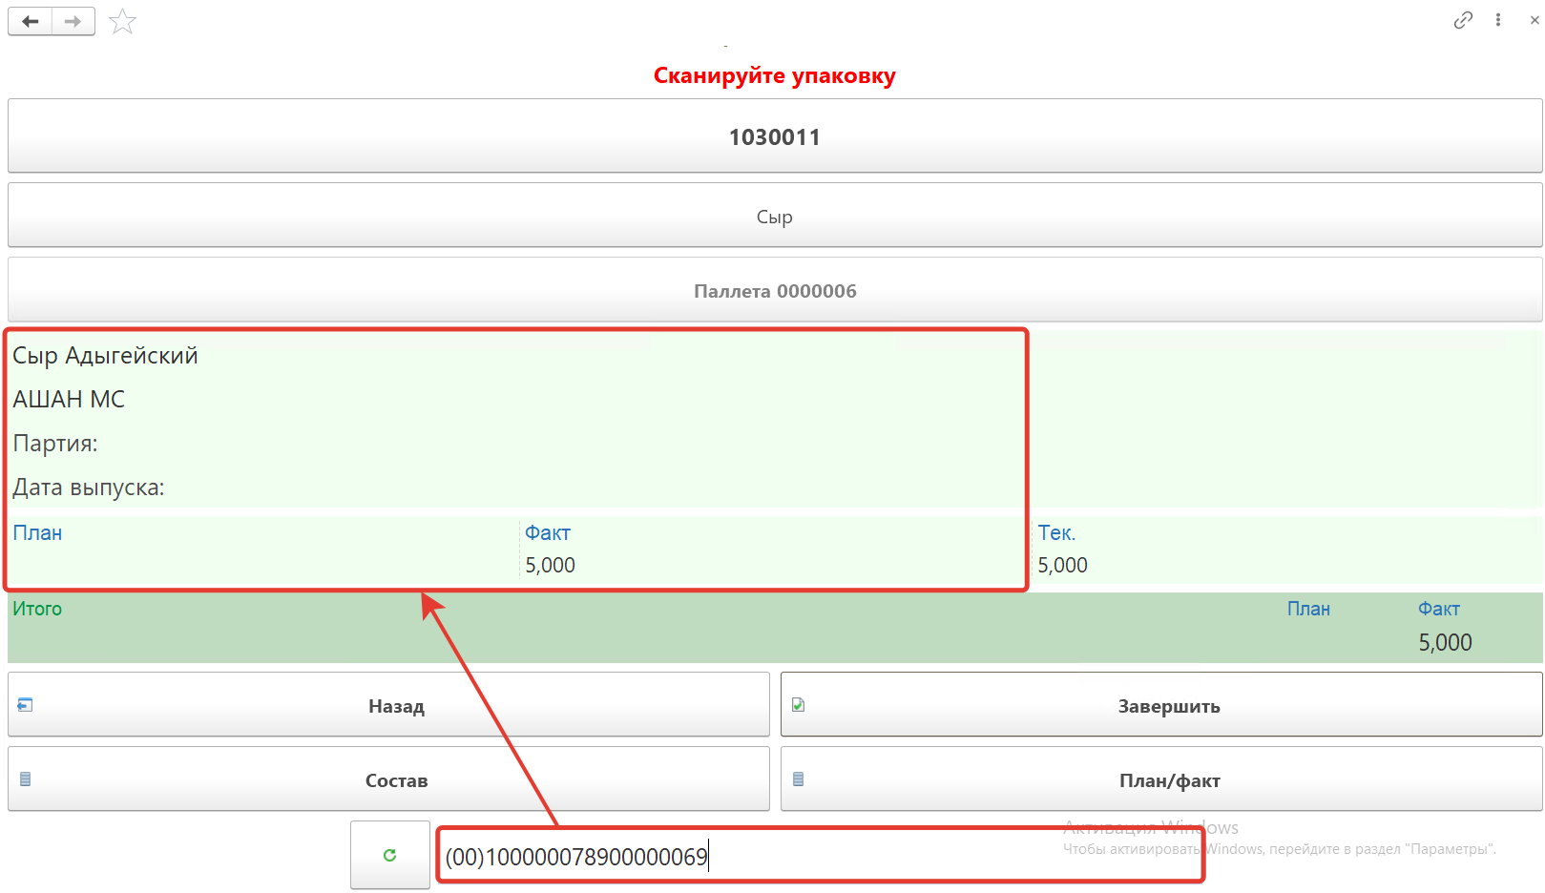
Task: Click the Итого Факт total value
Action: (1445, 643)
